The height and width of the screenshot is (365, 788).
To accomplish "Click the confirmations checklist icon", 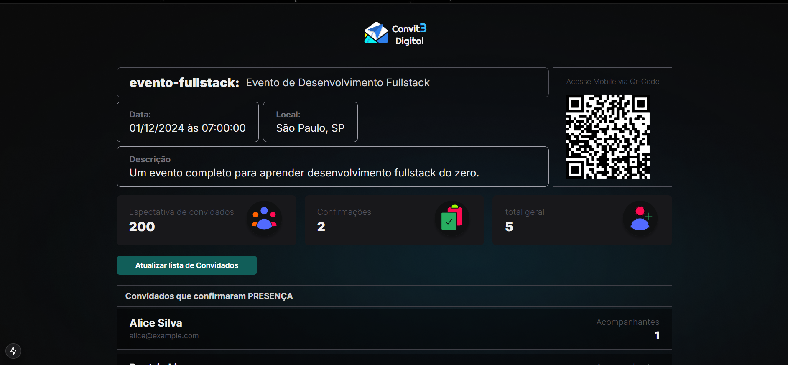I will click(452, 218).
